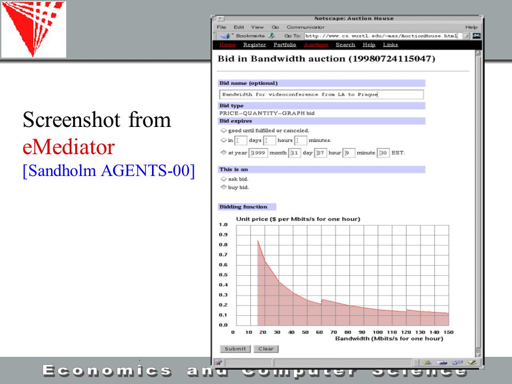
Task: Click the Clear button
Action: click(266, 349)
